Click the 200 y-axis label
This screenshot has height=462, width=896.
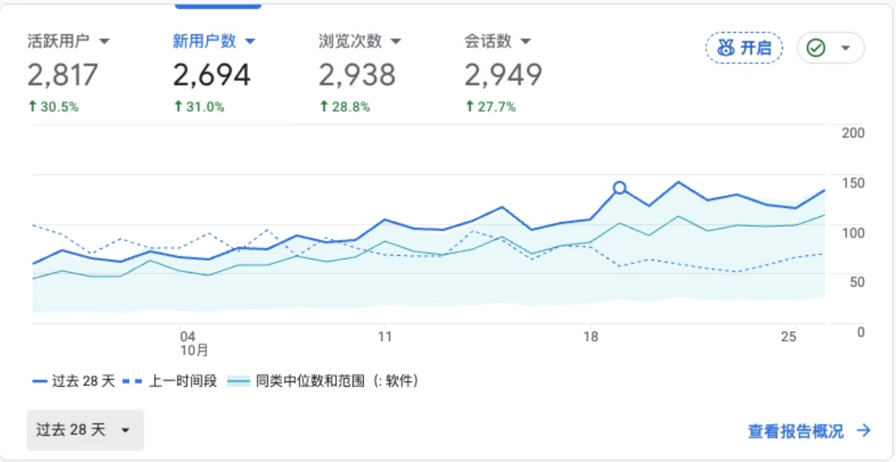(853, 133)
